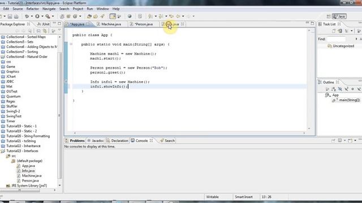This screenshot has width=362, height=203.
Task: Toggle Sort alphabetically in Outline
Action: pos(334,89)
